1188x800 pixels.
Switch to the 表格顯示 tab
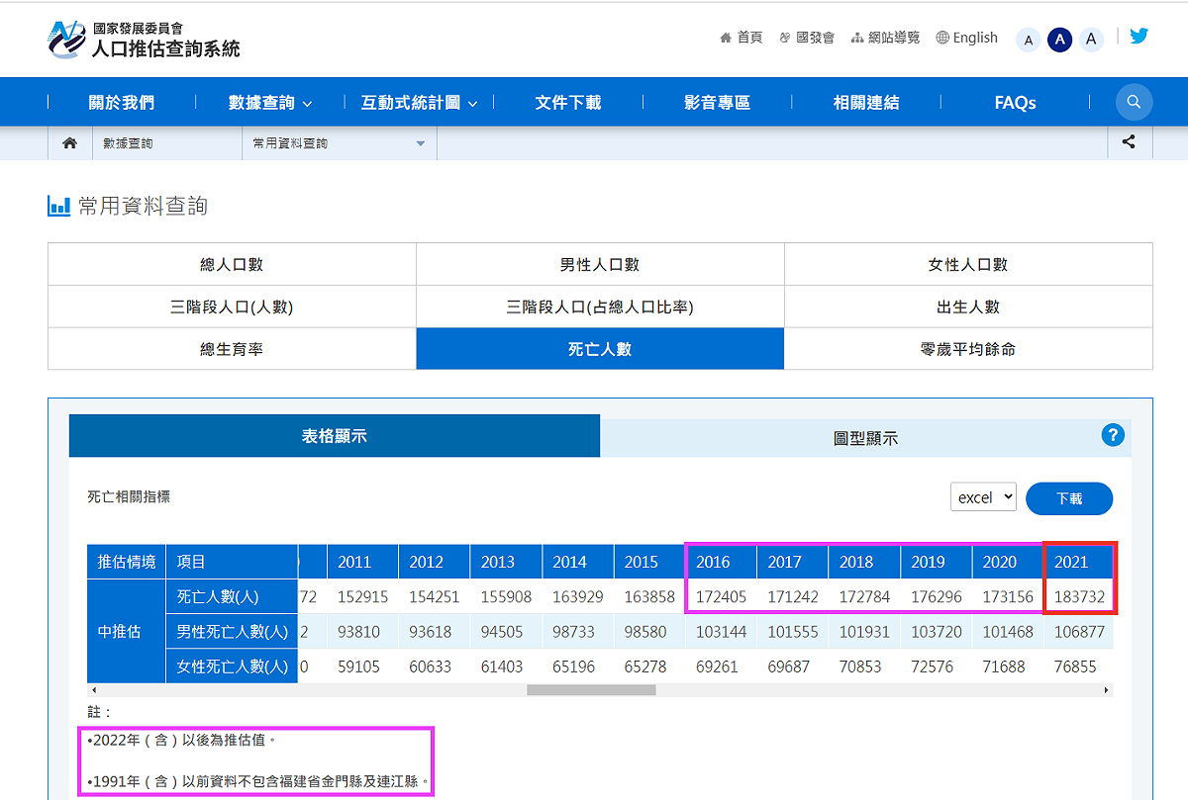335,436
